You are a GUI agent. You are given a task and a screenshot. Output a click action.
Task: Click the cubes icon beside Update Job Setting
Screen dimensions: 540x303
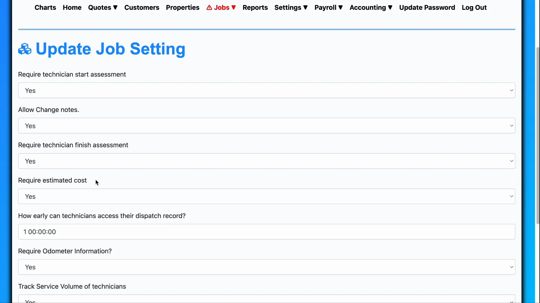[x=25, y=49]
